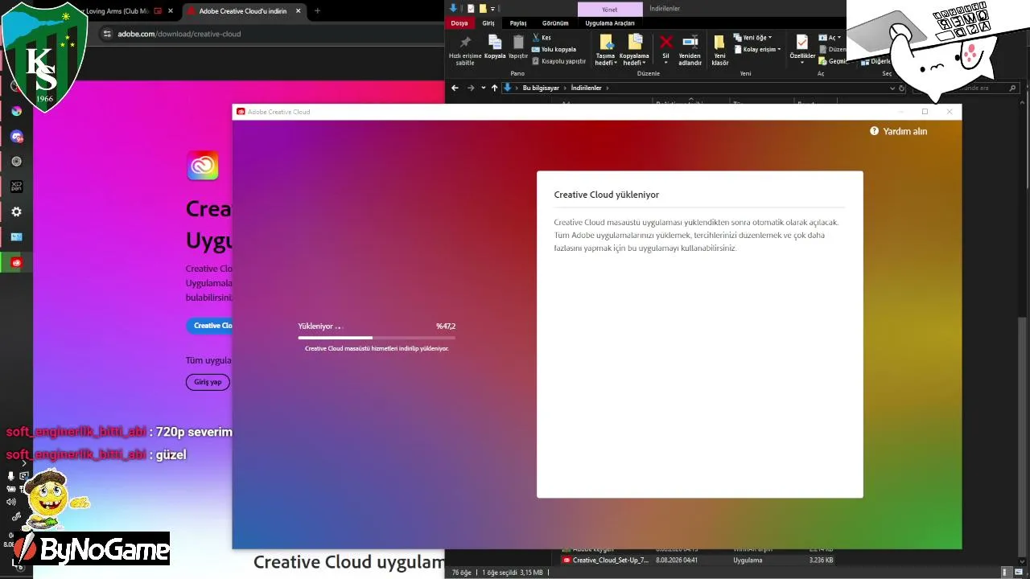Click the settings gear in the taskbar
This screenshot has height=579, width=1030.
pos(16,211)
